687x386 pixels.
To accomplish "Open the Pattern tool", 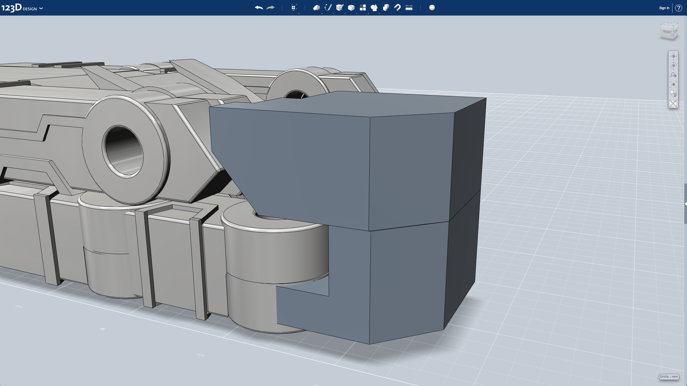I will coord(363,8).
